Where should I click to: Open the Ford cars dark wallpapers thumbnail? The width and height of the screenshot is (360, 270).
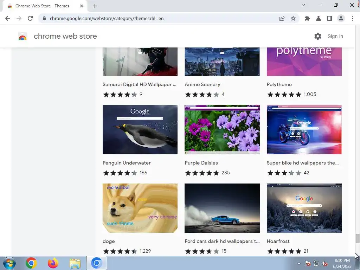click(x=222, y=208)
